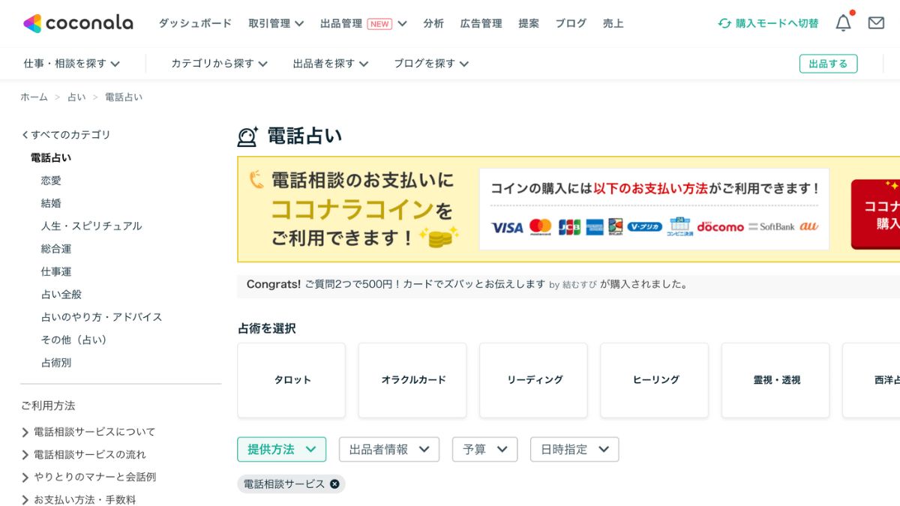
Task: Go back to すべてのカテゴリ
Action: click(66, 135)
